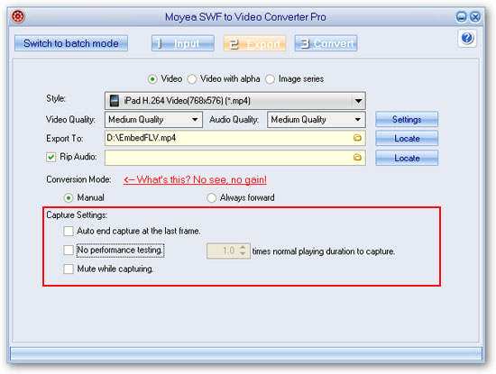Click the progress bar at window bottom
This screenshot has height=374, width=496.
(x=246, y=354)
